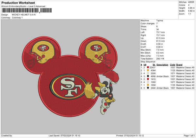
Task: Click the Up extent label
Action: tap(142, 38)
